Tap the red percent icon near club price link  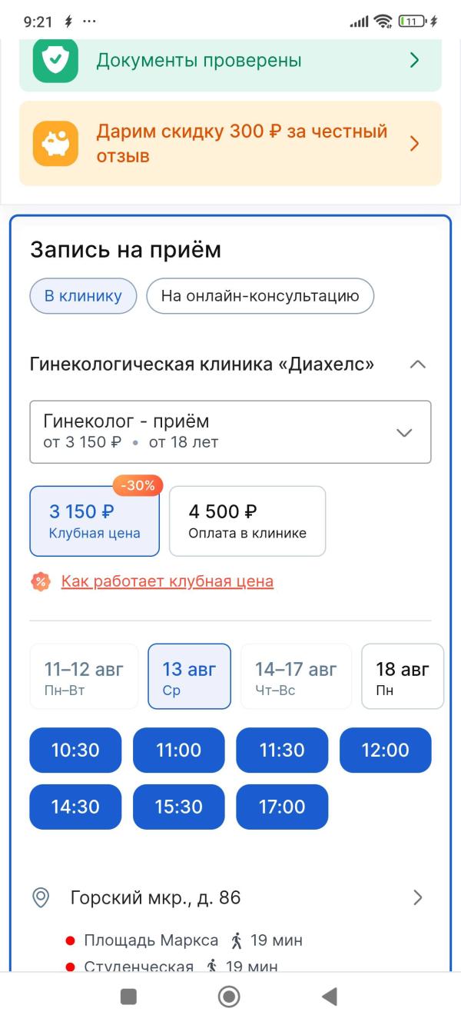[x=41, y=581]
